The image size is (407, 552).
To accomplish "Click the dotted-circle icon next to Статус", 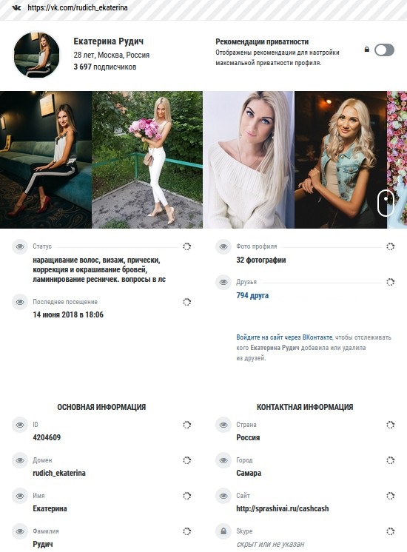I will 187,246.
